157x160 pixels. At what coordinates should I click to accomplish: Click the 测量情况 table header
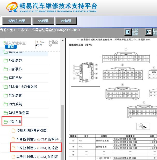click(130, 136)
